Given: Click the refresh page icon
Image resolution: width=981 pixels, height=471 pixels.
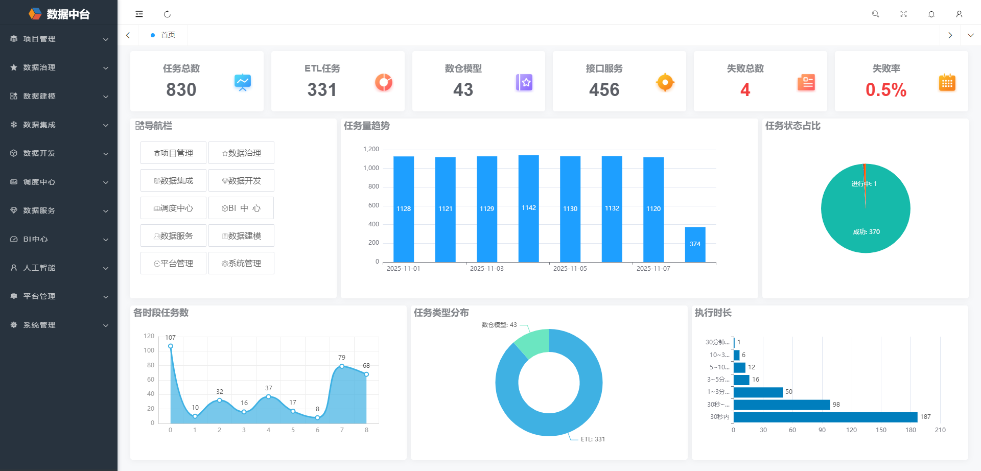Looking at the screenshot, I should tap(167, 14).
